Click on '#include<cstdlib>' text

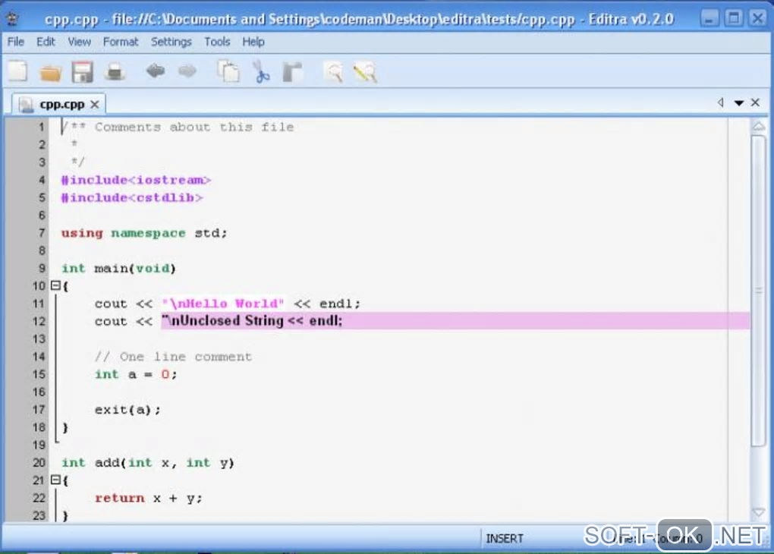[132, 197]
